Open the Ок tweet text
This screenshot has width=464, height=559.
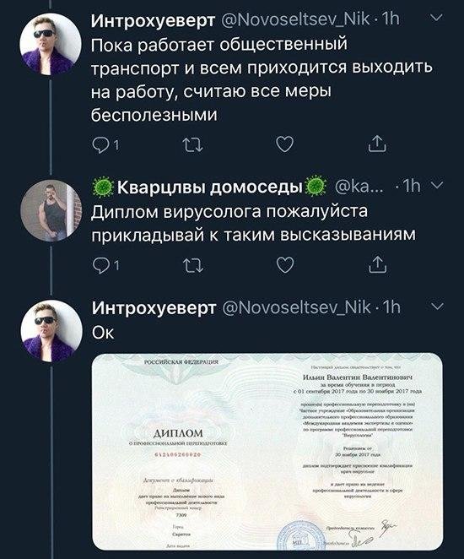103,333
